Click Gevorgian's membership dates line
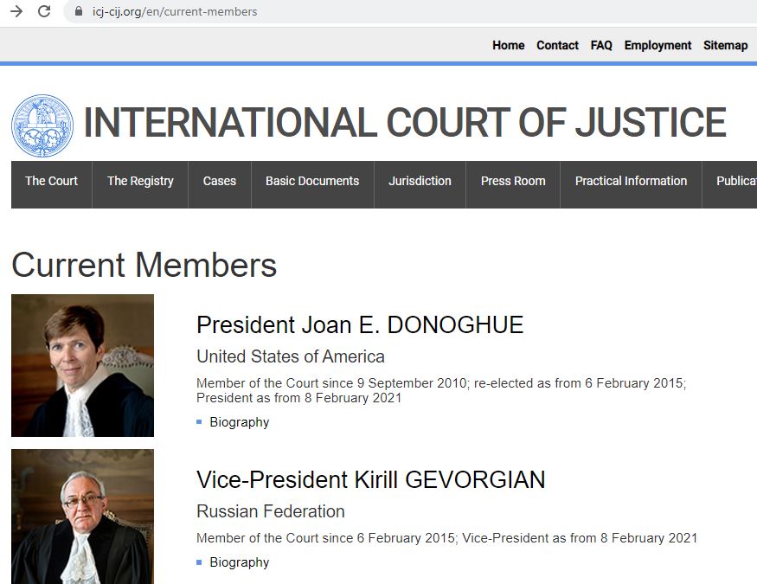 [x=447, y=538]
